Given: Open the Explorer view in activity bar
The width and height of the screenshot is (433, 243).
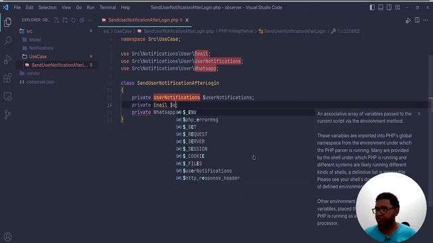Looking at the screenshot, I should click(x=7, y=22).
